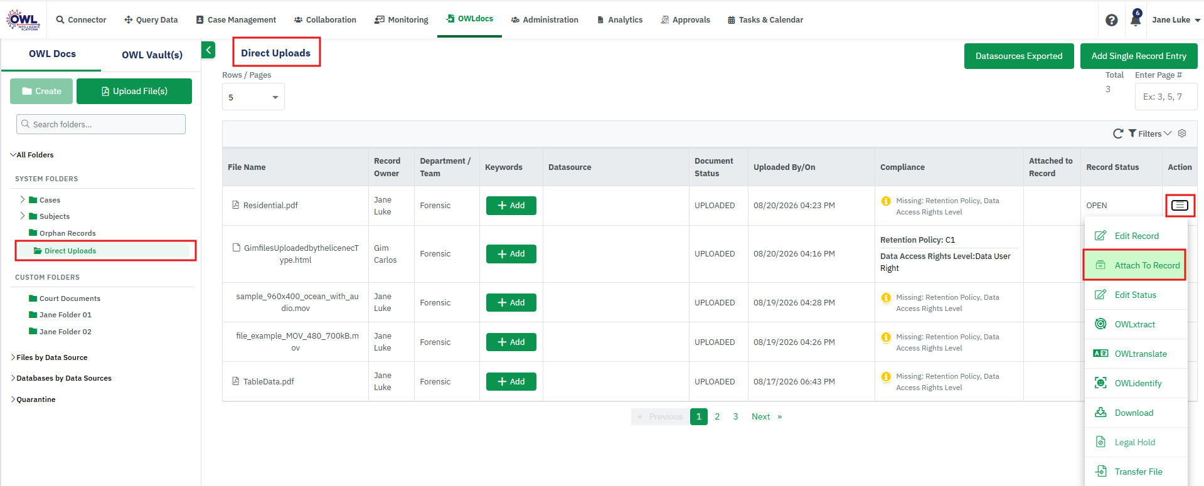Click the OWLxtract icon in the action menu
Image resolution: width=1204 pixels, height=486 pixels.
click(1100, 324)
